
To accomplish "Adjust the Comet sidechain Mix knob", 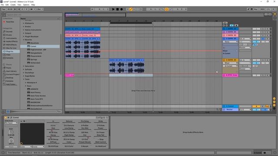I will point(11,141).
